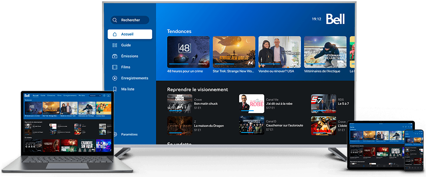
Task: Open the Craindre son voisin poster on laptop
Action: click(87, 146)
